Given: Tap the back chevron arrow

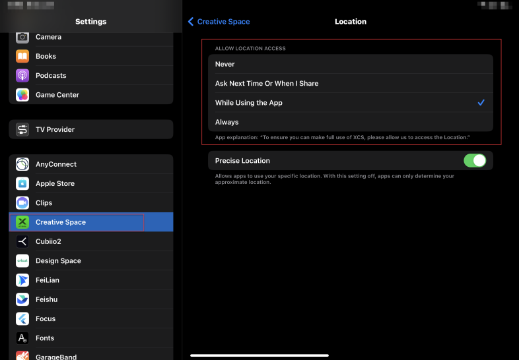Looking at the screenshot, I should point(191,22).
